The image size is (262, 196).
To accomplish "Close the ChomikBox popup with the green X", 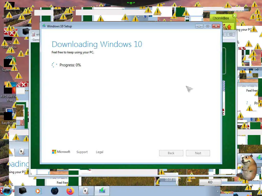I will point(235,16).
